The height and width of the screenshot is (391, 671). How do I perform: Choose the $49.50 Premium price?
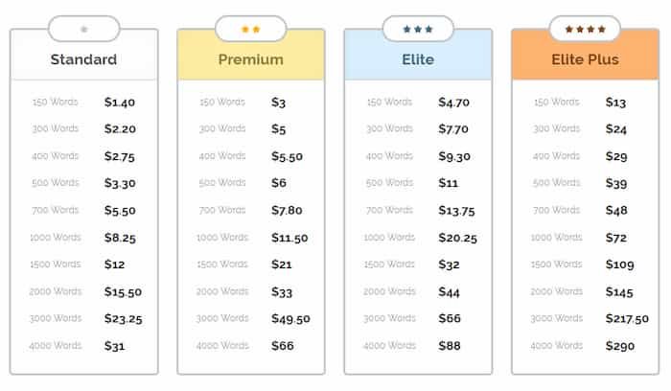(x=290, y=319)
